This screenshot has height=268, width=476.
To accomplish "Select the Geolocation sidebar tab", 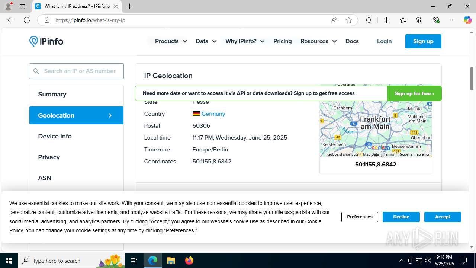I will click(x=76, y=115).
